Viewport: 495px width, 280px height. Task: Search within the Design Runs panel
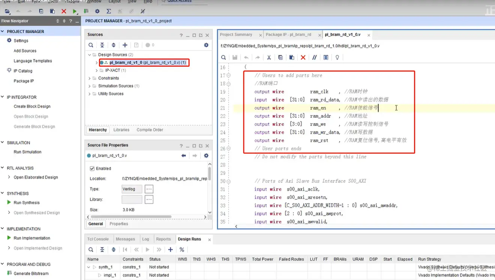click(91, 250)
